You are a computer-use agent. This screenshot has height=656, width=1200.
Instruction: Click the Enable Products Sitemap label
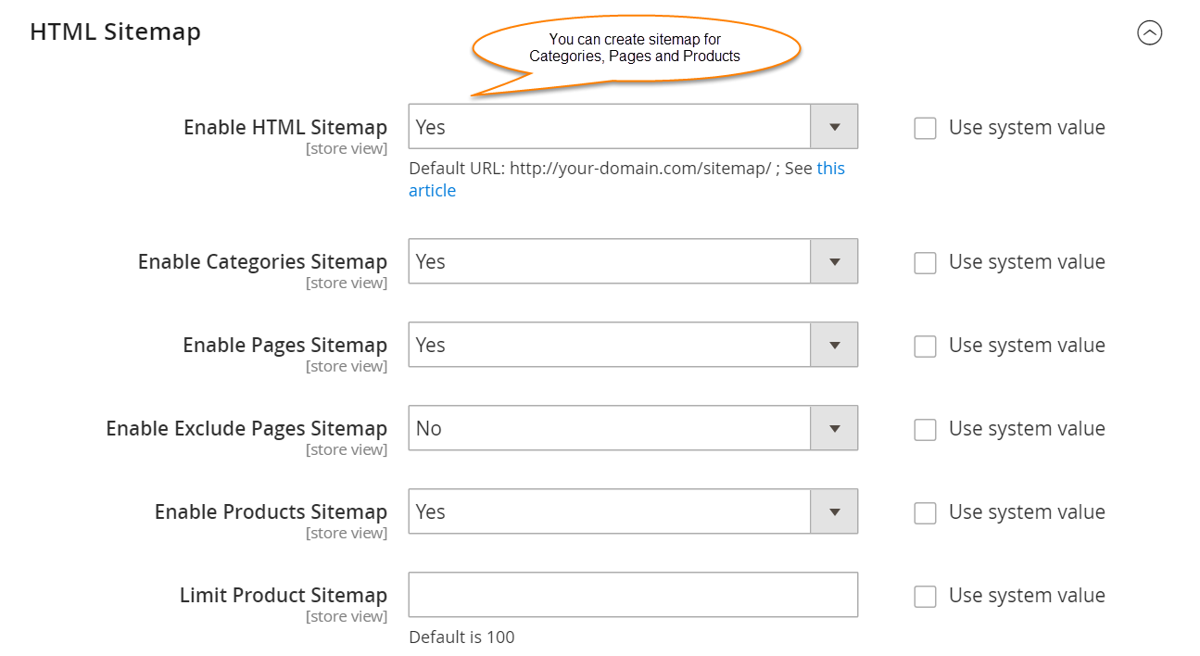coord(271,511)
